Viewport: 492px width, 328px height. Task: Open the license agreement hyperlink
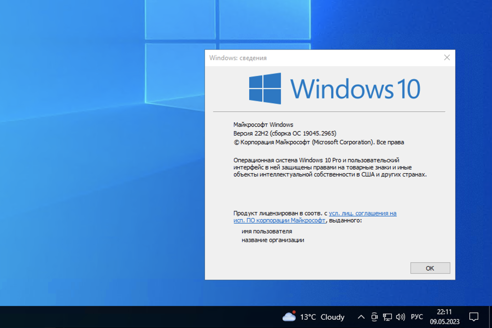coord(362,213)
